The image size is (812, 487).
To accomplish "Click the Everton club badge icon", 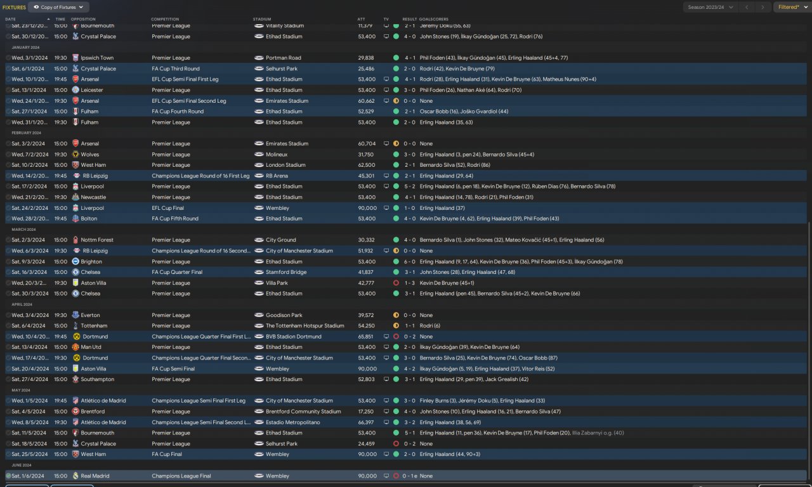I will [x=75, y=315].
